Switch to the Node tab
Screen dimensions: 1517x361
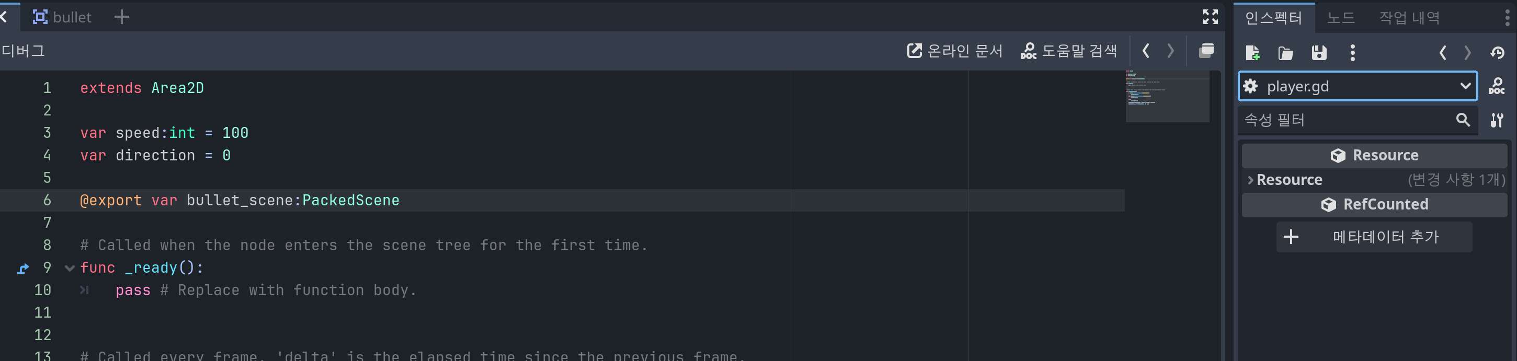1340,18
